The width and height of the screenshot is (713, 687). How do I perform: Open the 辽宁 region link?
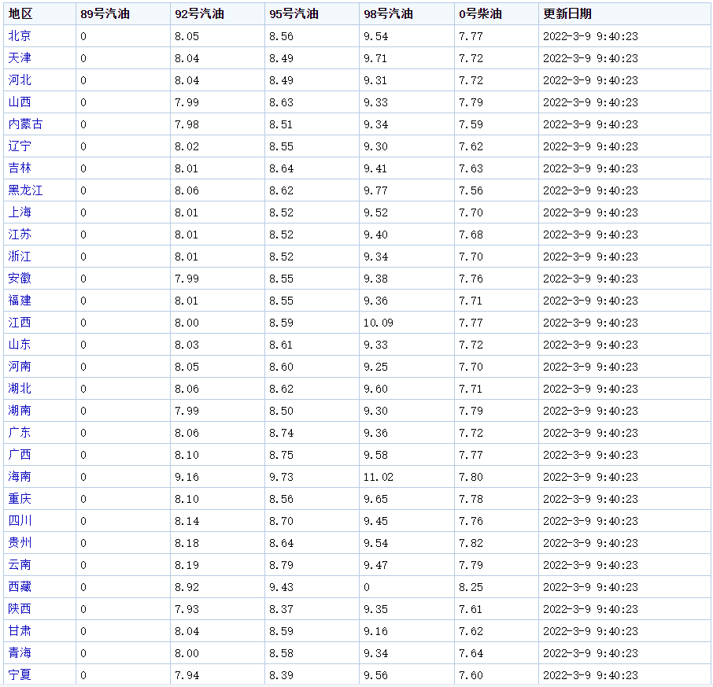tap(20, 146)
